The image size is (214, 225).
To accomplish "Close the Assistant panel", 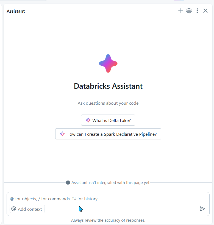I will click(x=205, y=11).
